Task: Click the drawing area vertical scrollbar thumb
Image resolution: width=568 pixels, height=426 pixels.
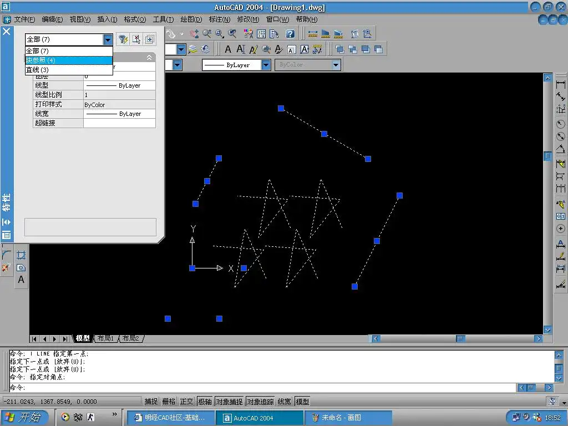Action: (547, 156)
